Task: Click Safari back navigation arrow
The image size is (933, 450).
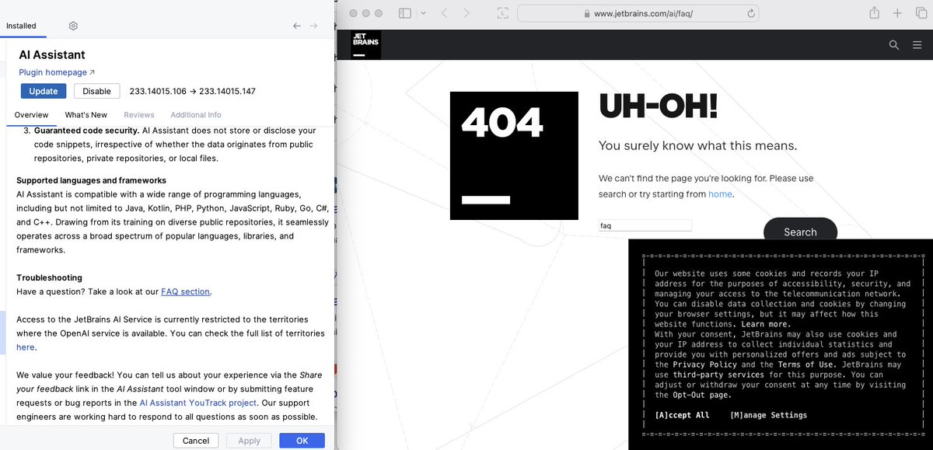Action: (444, 13)
